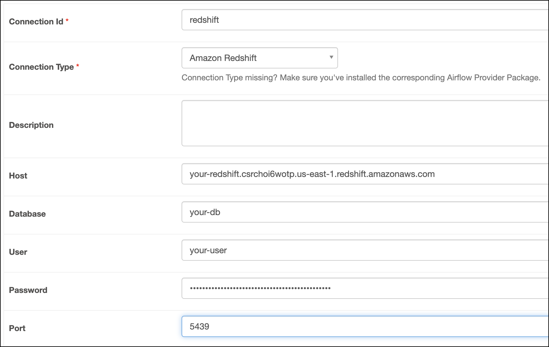This screenshot has width=549, height=347.
Task: Click the Connection Id label
Action: (x=36, y=22)
